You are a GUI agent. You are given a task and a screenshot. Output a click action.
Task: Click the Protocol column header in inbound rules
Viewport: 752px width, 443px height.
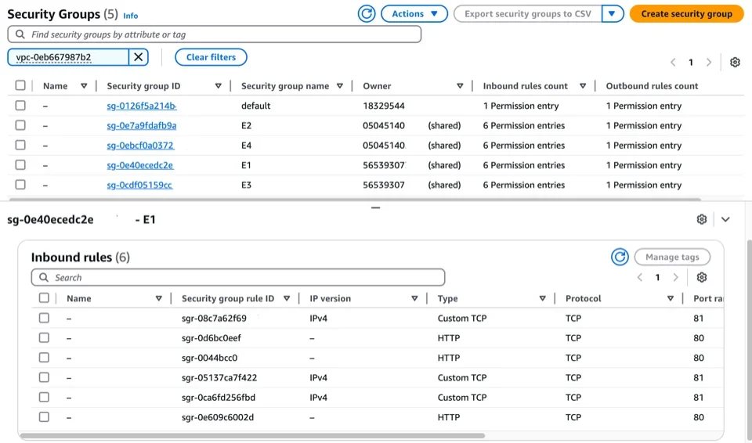tap(583, 299)
